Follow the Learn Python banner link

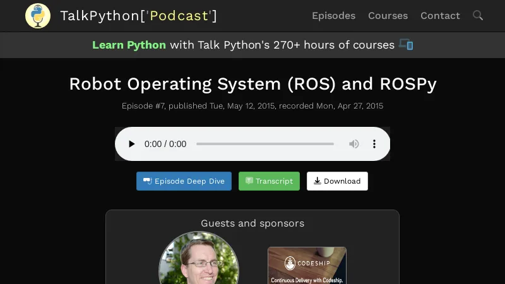[x=129, y=45]
